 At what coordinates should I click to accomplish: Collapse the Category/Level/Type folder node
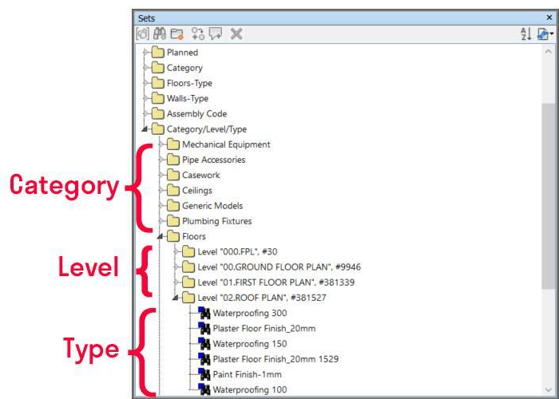point(145,129)
